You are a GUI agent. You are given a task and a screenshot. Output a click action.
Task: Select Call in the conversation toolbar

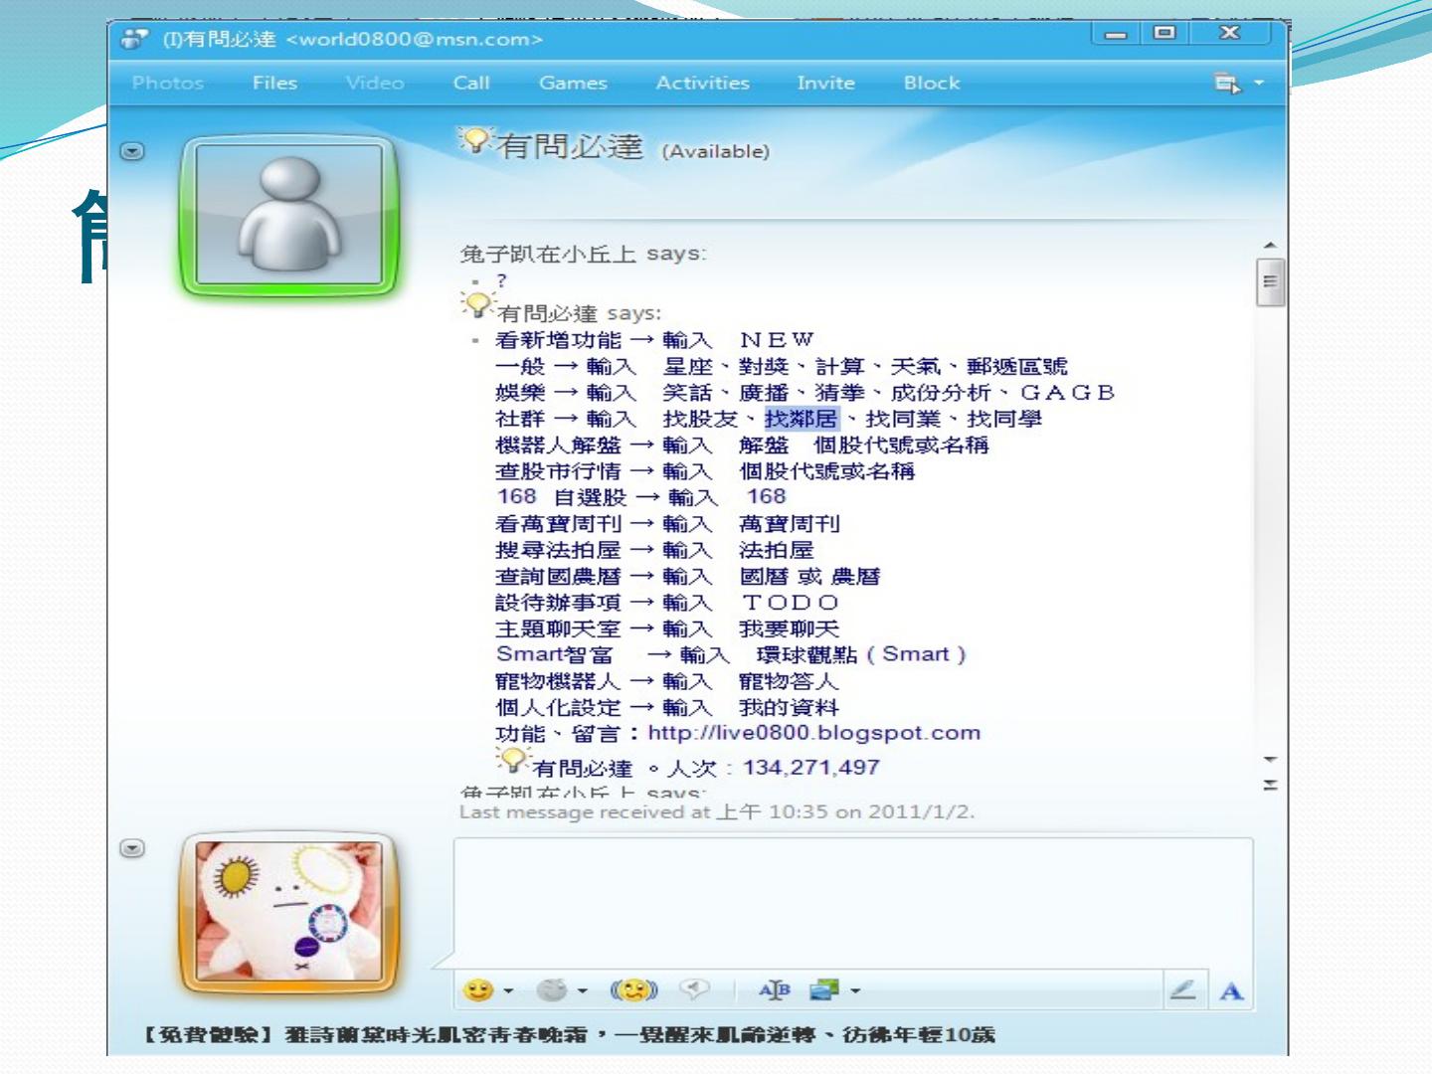tap(471, 84)
